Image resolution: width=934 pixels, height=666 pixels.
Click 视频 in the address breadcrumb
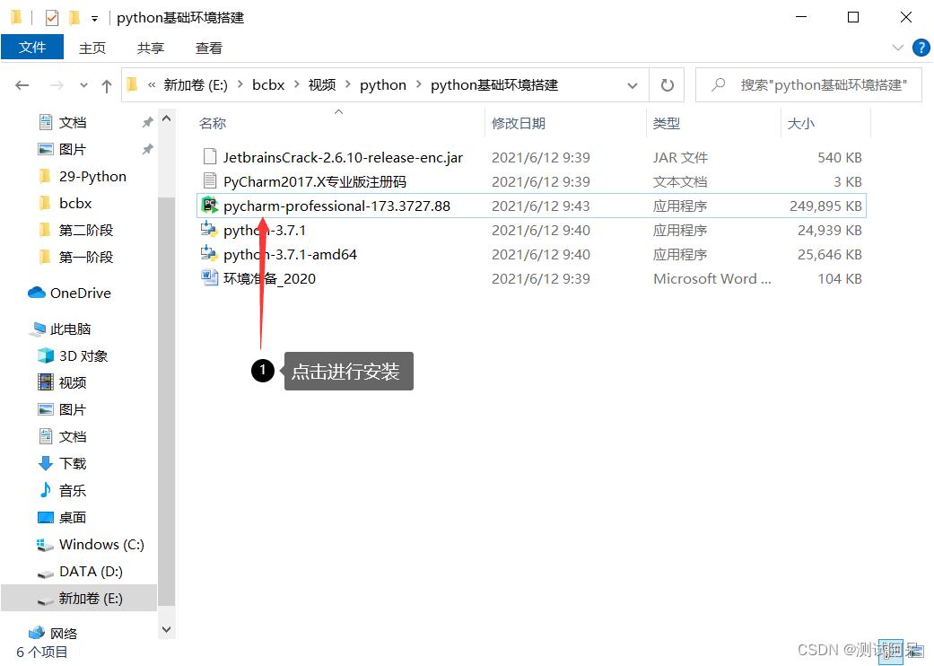[x=322, y=85]
